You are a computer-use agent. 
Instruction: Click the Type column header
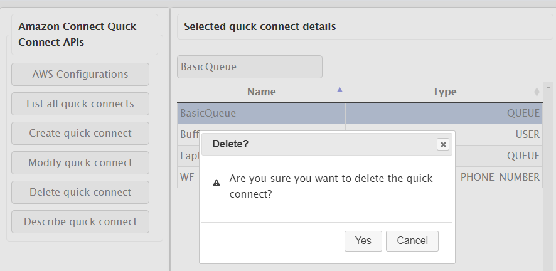[444, 92]
